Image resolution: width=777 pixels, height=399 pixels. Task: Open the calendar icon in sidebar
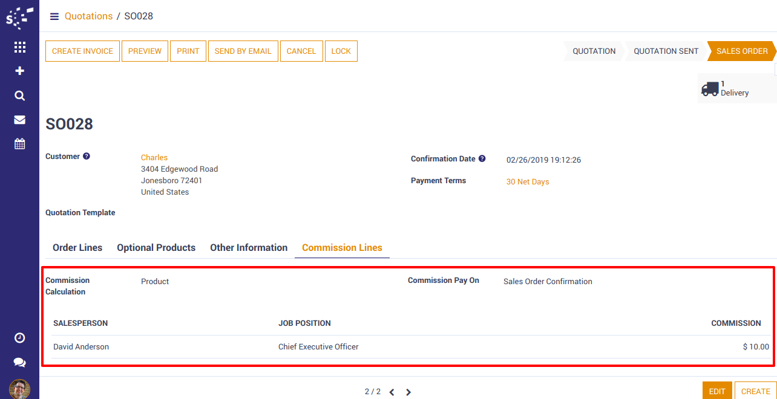point(19,144)
